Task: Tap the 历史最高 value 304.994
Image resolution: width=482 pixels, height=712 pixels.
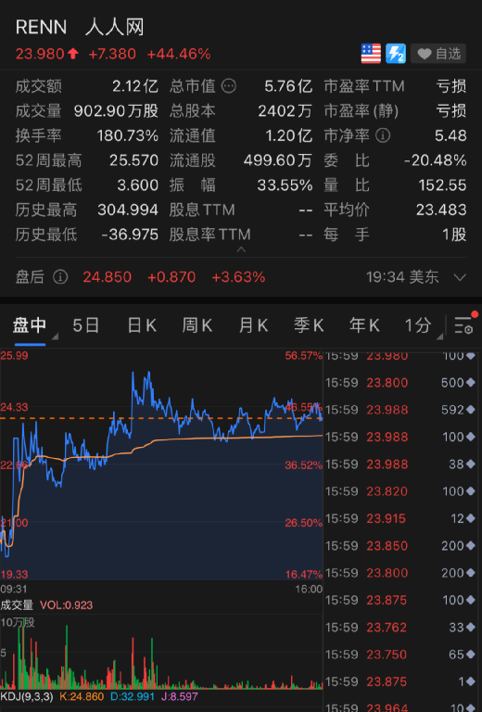Action: [128, 210]
